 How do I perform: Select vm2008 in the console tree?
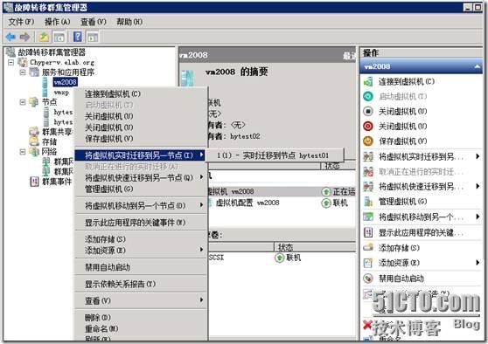point(65,82)
